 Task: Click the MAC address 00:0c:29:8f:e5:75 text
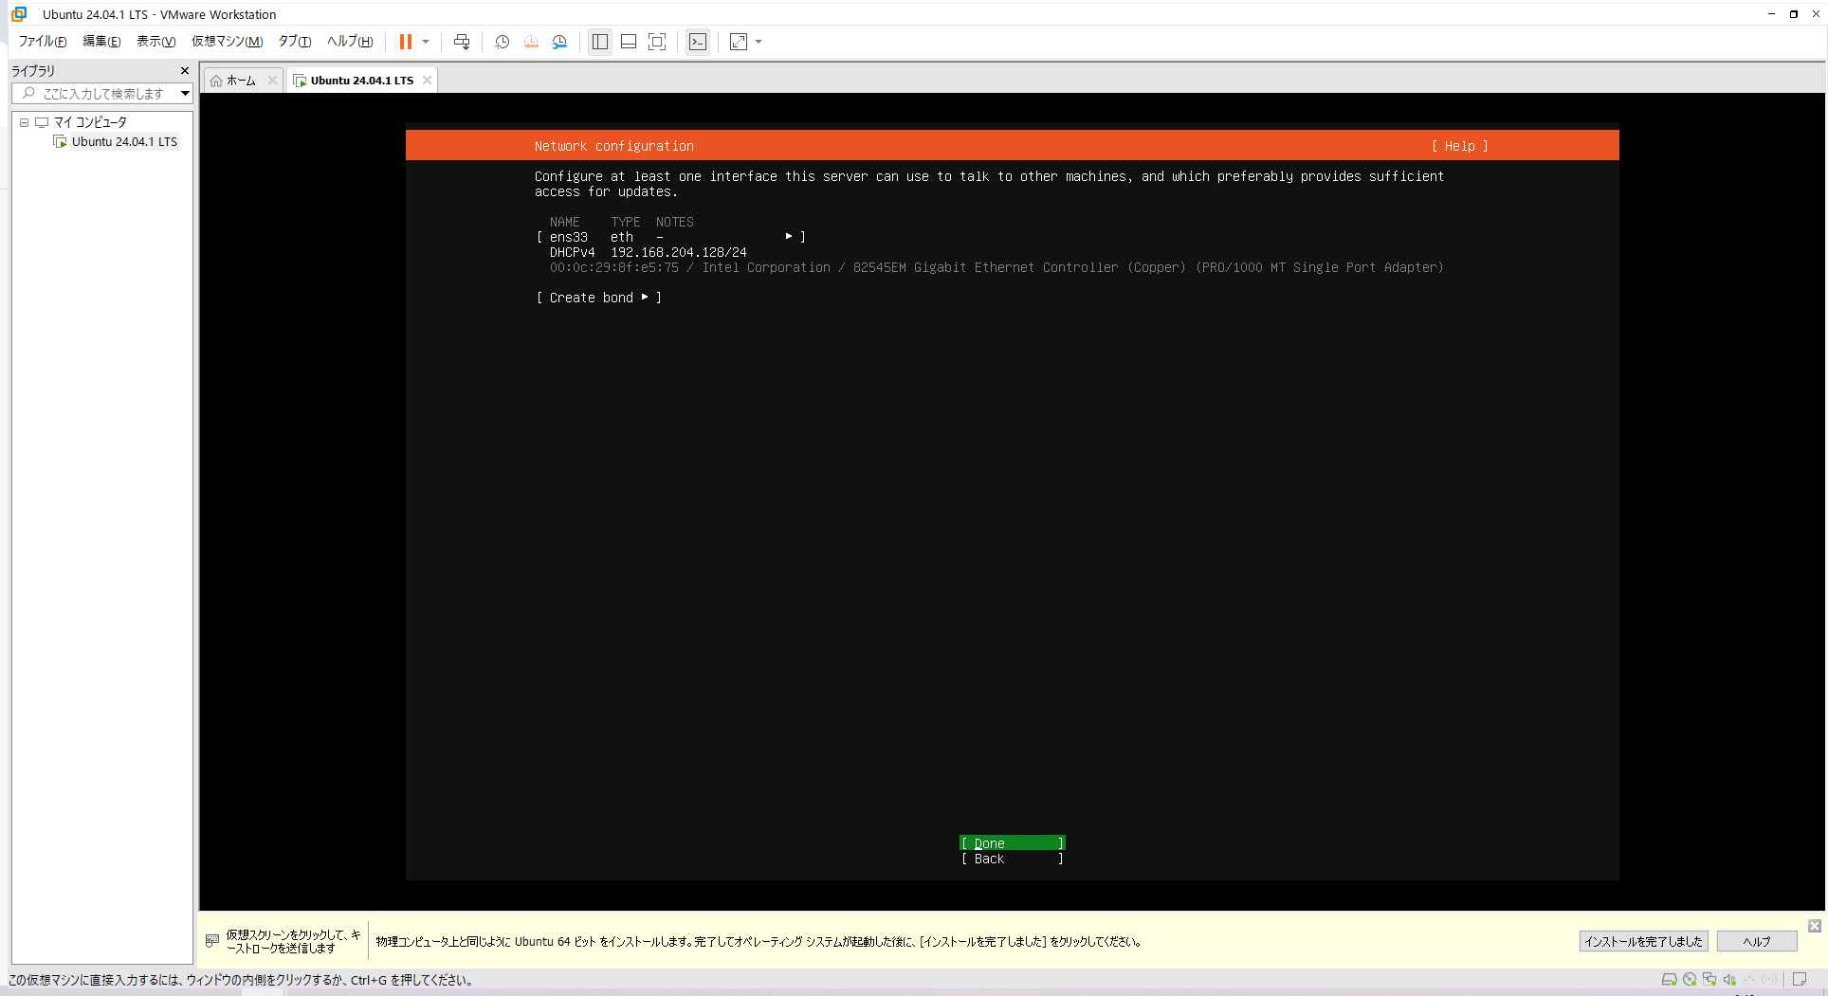pyautogui.click(x=614, y=267)
